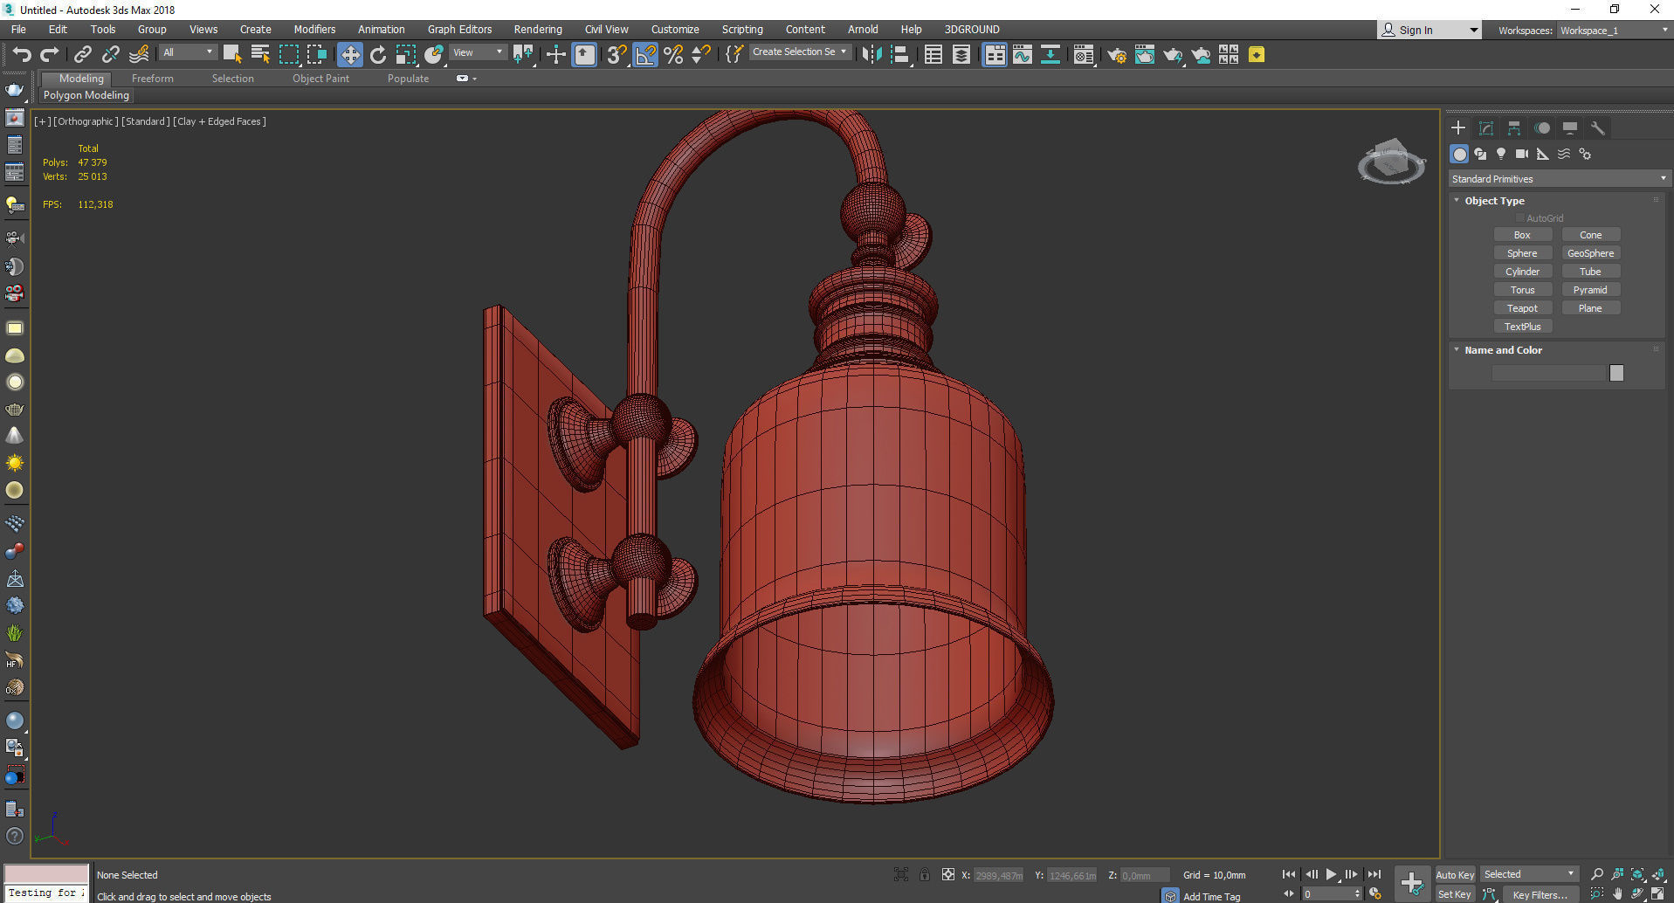Click the Undo arrow icon
This screenshot has width=1674, height=903.
tap(22, 54)
